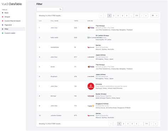Go to last page in top pagination

pyautogui.click(x=146, y=16)
